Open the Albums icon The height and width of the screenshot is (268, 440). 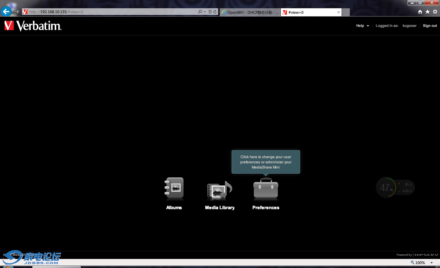(174, 189)
